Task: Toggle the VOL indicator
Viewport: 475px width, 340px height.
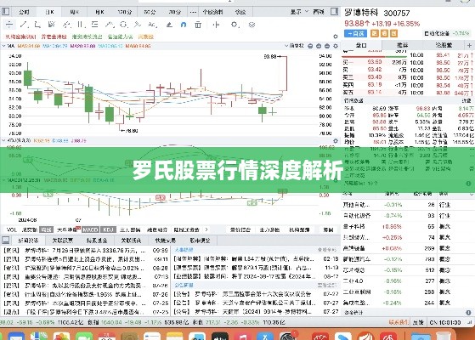Action: (x=11, y=229)
